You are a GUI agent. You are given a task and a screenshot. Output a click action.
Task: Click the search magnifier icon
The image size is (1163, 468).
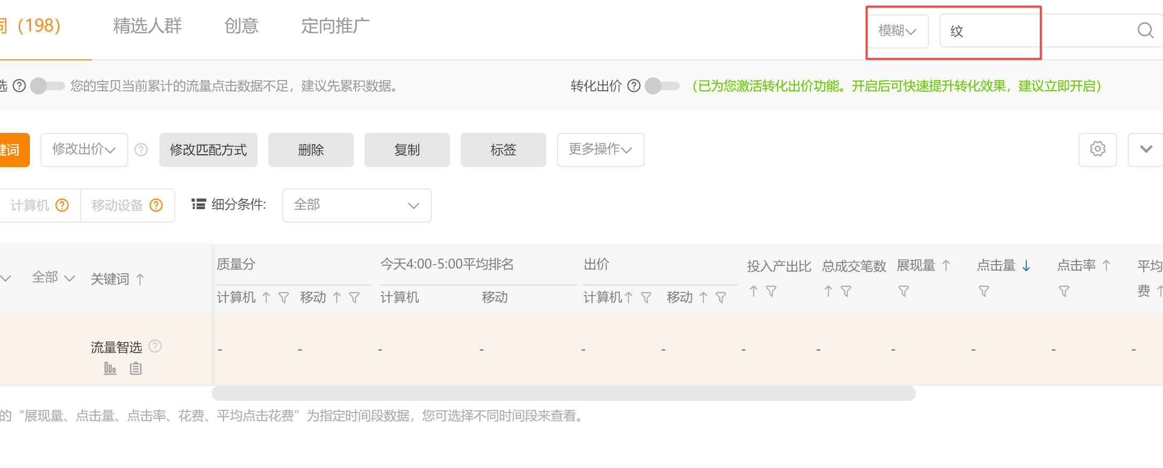coord(1145,30)
